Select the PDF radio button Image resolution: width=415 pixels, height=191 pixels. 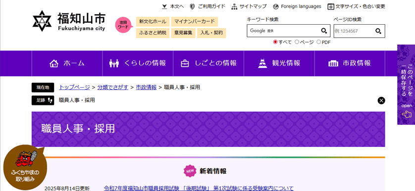click(318, 42)
